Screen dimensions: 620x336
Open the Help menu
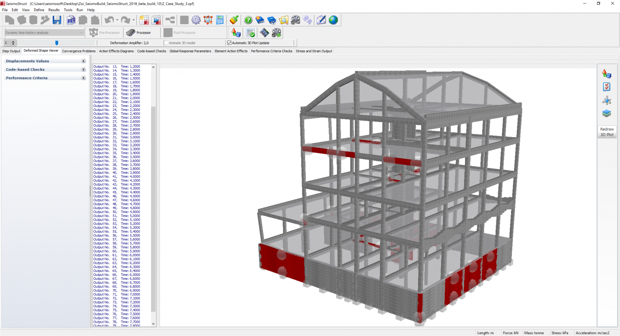pyautogui.click(x=91, y=10)
